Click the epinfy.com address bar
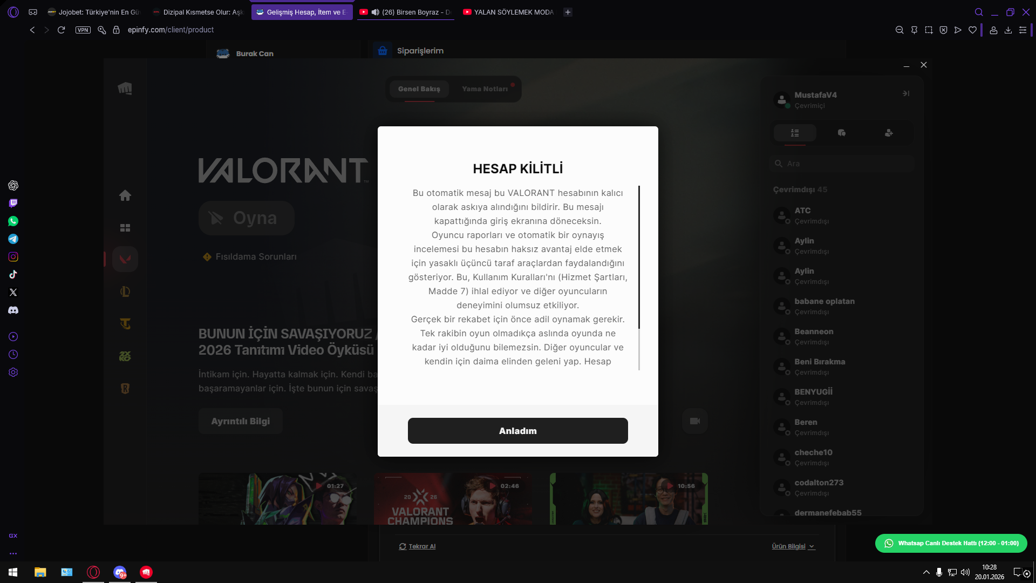Viewport: 1036px width, 583px height. coord(171,30)
